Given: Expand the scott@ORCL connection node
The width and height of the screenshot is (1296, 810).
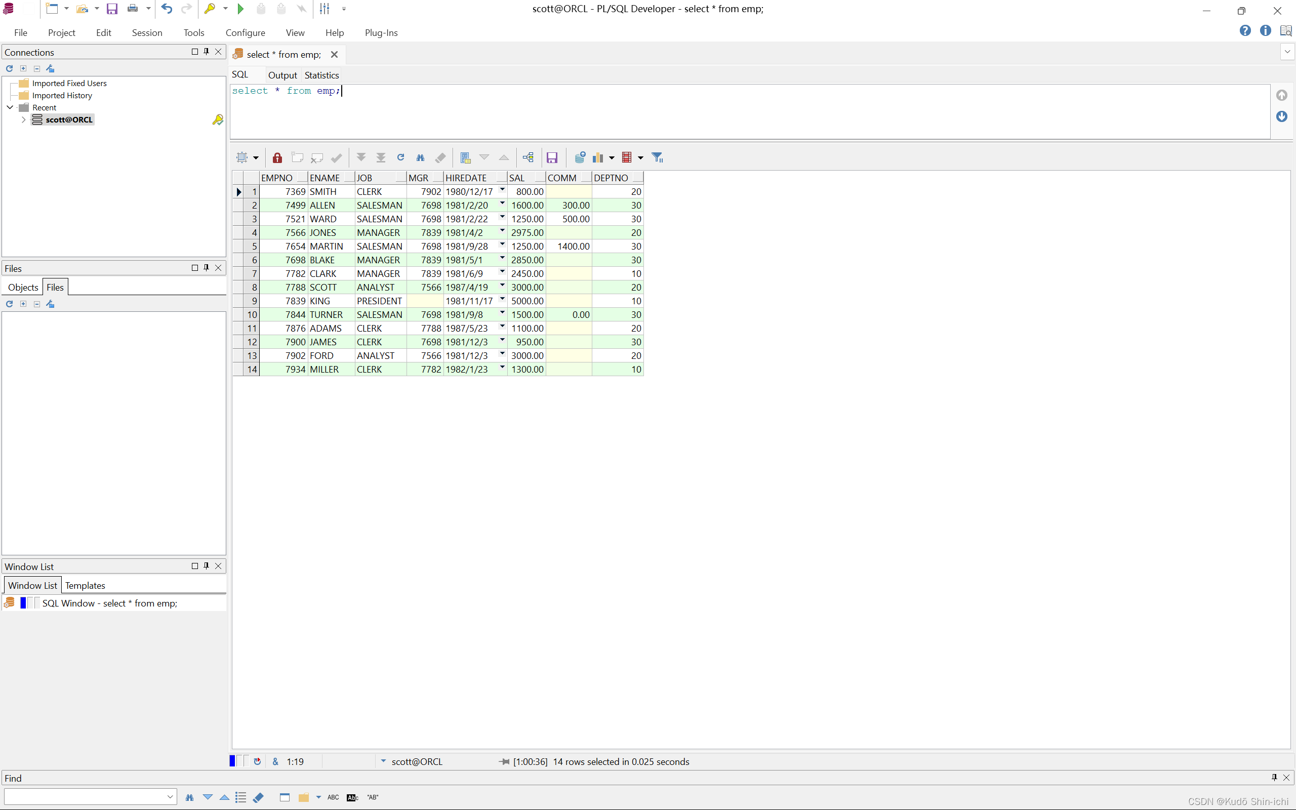Looking at the screenshot, I should (24, 119).
